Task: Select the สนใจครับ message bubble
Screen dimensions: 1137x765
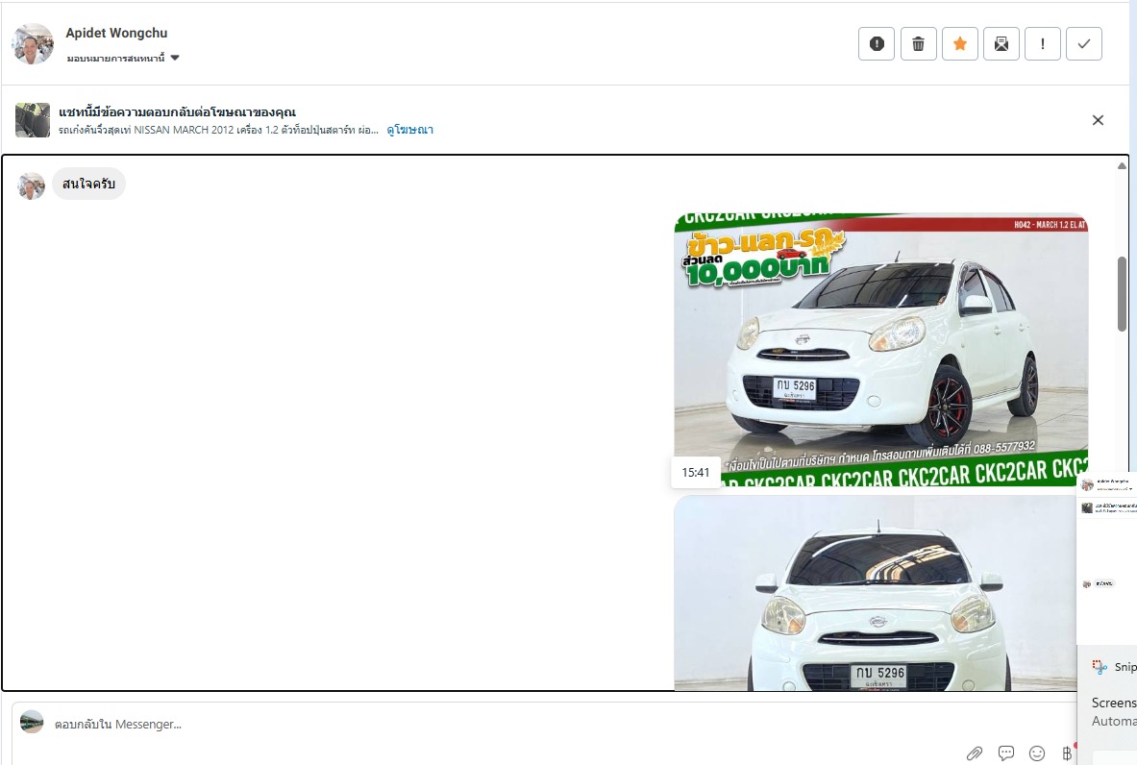Action: pos(88,185)
